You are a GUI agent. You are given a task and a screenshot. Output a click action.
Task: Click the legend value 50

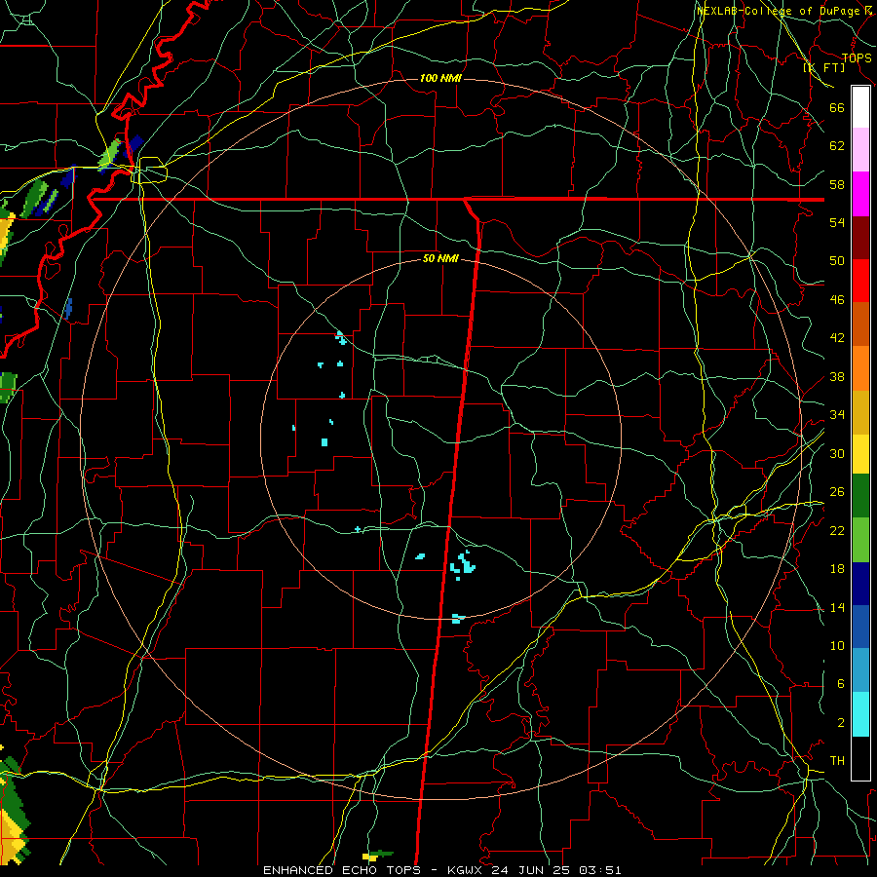click(837, 261)
